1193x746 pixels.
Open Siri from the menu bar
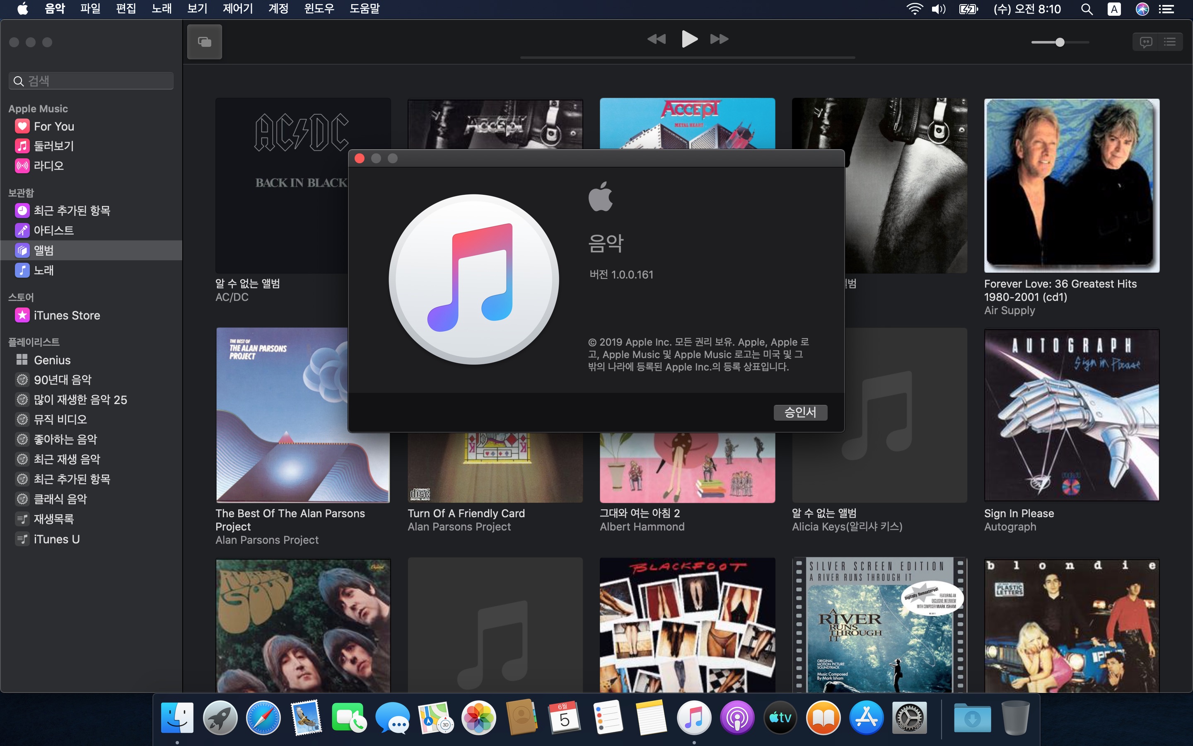1142,9
